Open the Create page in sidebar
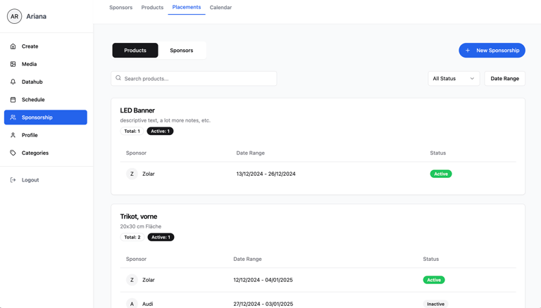Viewport: 541px width, 308px height. (x=46, y=46)
